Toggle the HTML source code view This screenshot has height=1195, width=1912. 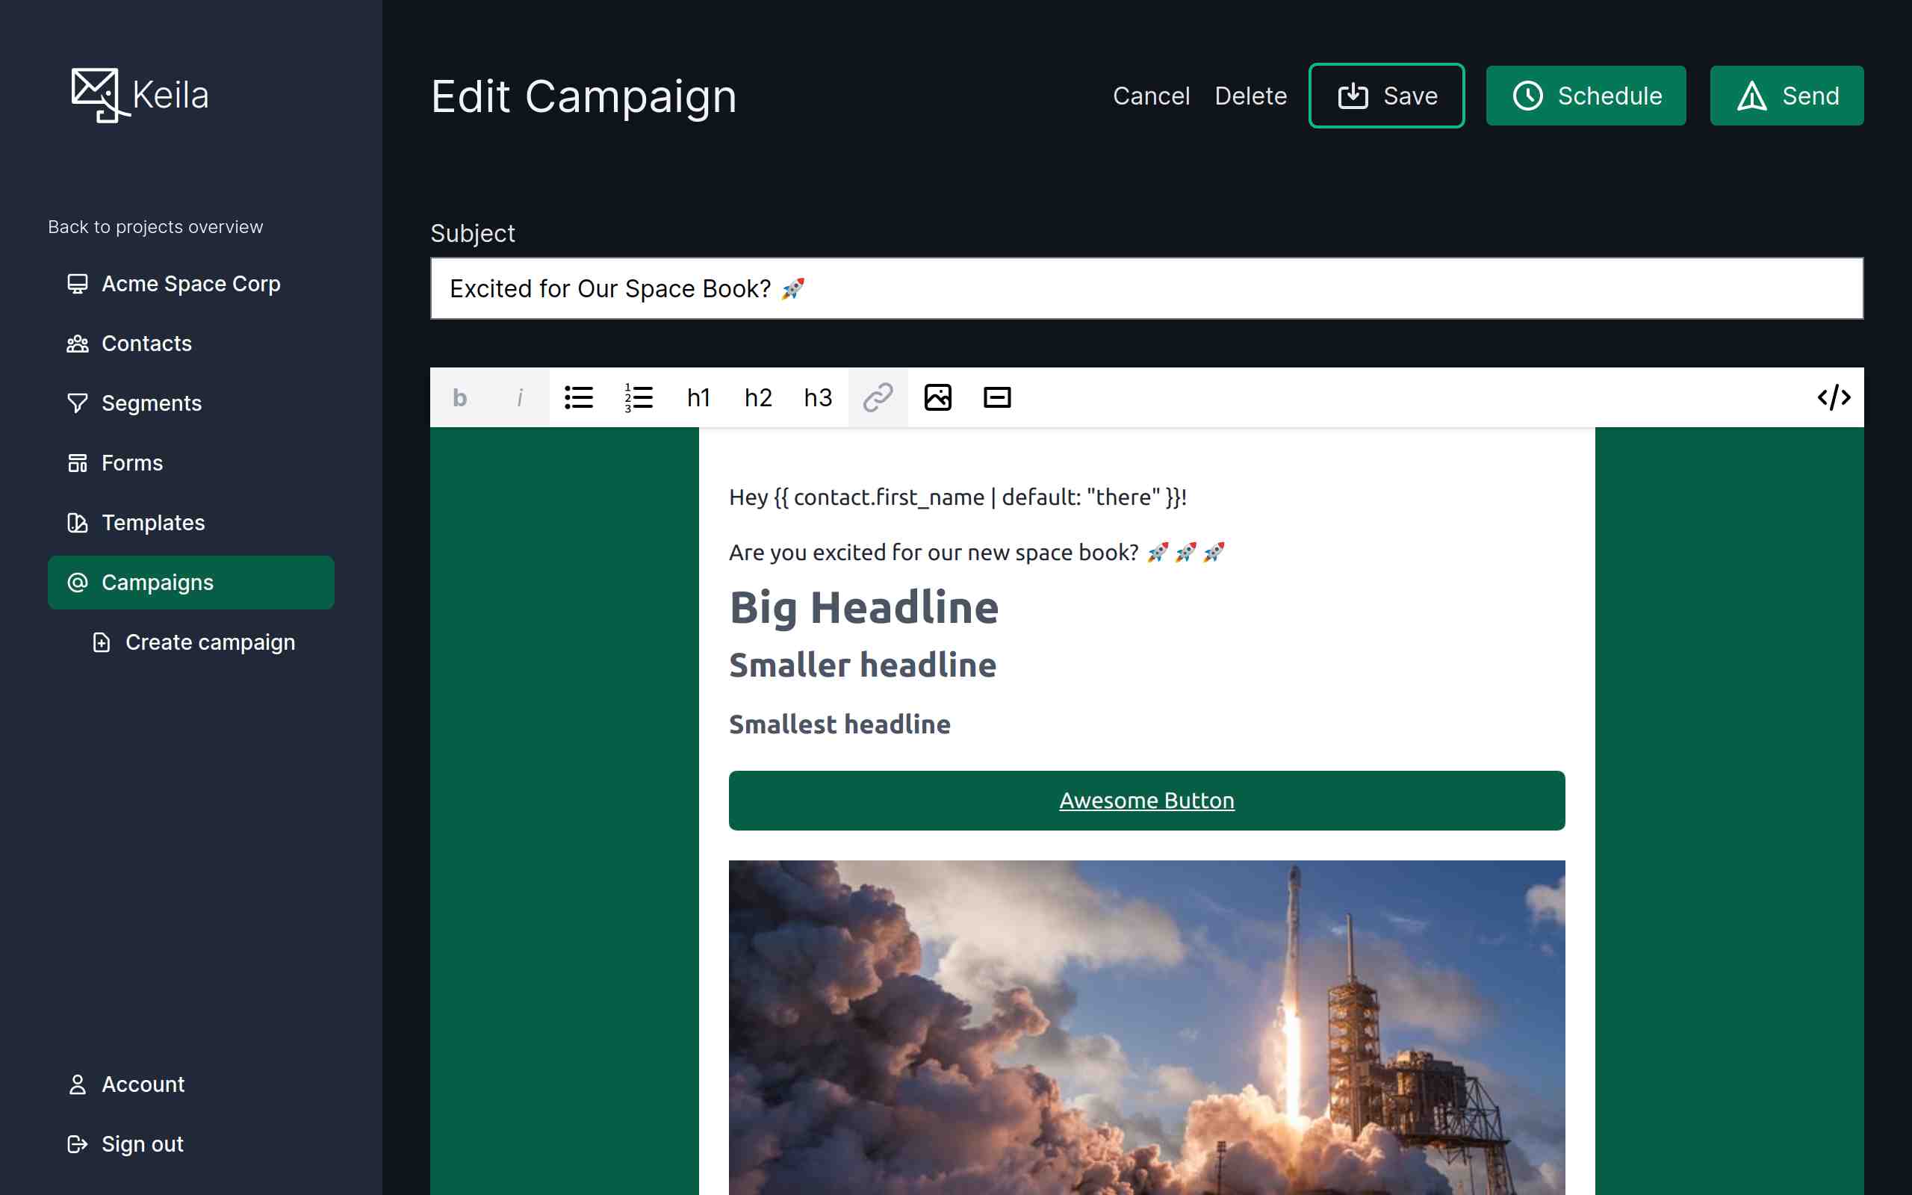[x=1834, y=397]
